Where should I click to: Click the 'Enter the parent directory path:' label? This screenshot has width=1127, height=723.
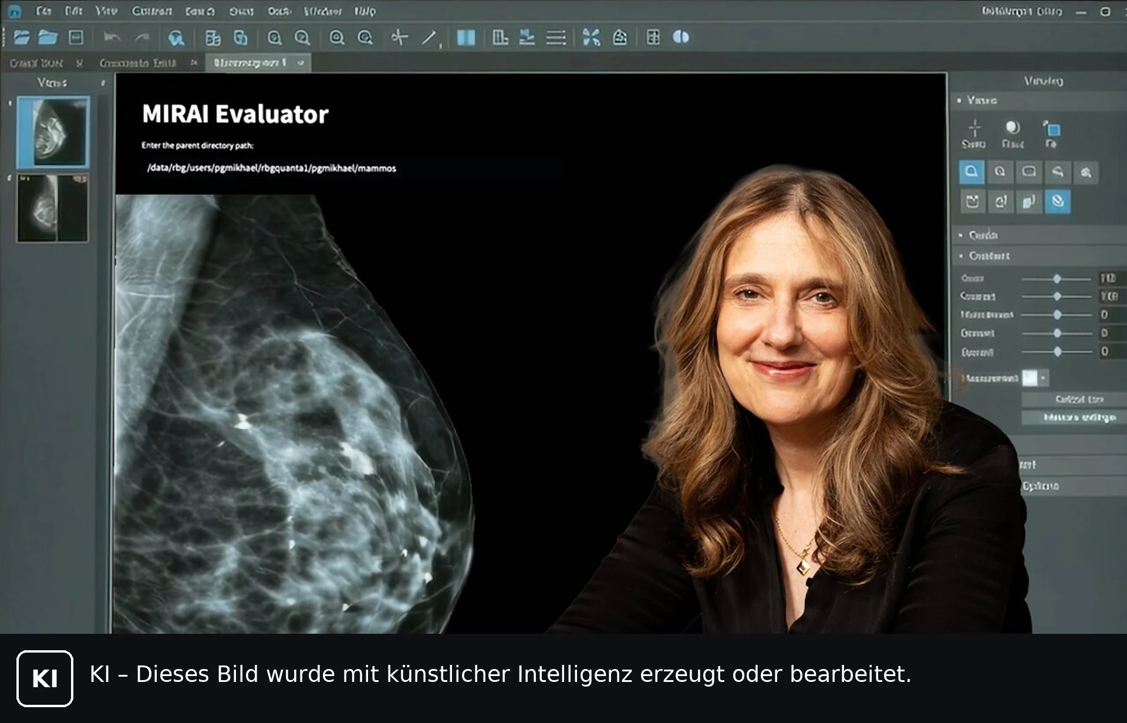[197, 146]
